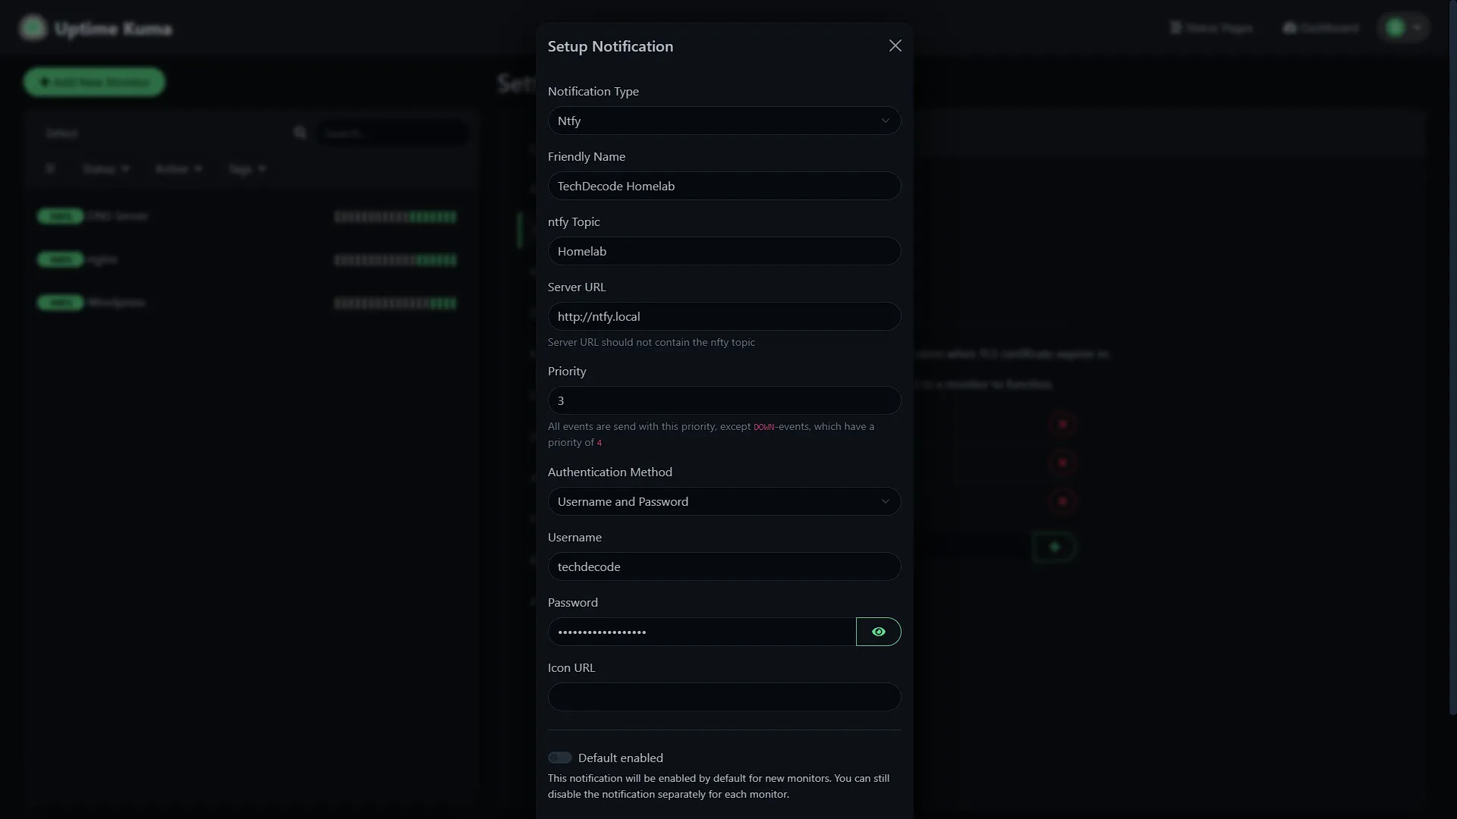Open the Status filter dropdown
This screenshot has width=1457, height=819.
point(106,168)
